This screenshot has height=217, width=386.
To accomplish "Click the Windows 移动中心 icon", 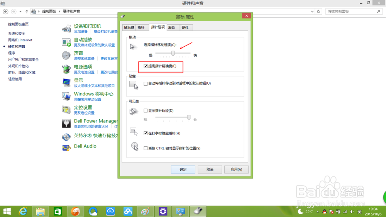I will [x=66, y=96].
